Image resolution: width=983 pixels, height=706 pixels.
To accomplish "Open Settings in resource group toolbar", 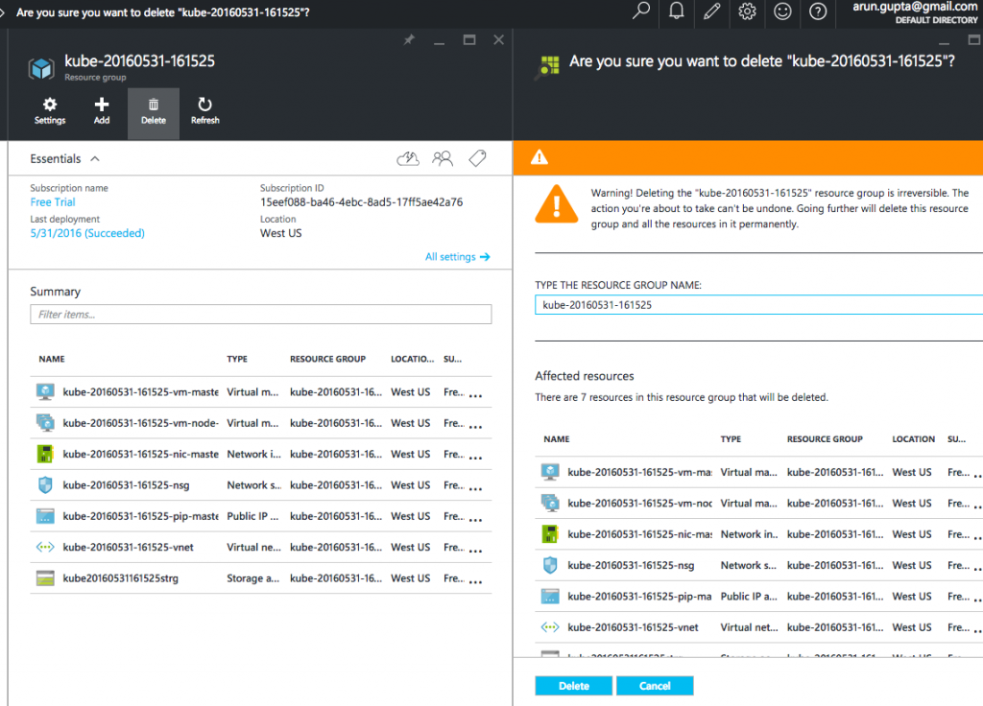I will pyautogui.click(x=50, y=111).
